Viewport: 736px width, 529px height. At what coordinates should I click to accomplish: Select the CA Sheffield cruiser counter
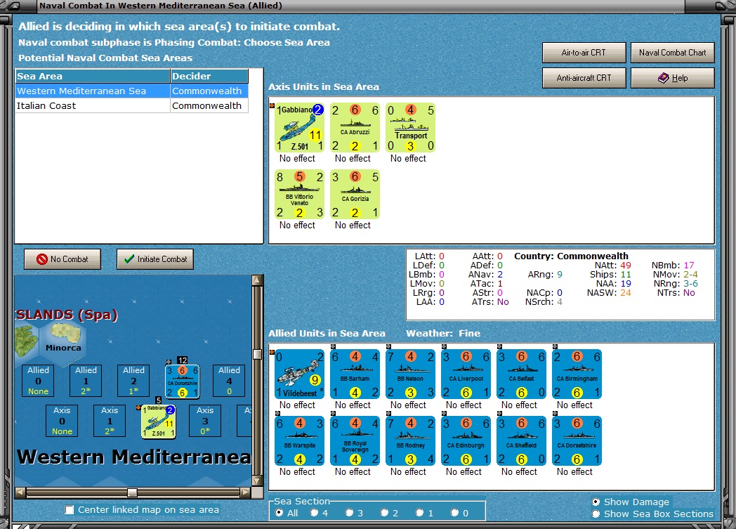click(521, 440)
